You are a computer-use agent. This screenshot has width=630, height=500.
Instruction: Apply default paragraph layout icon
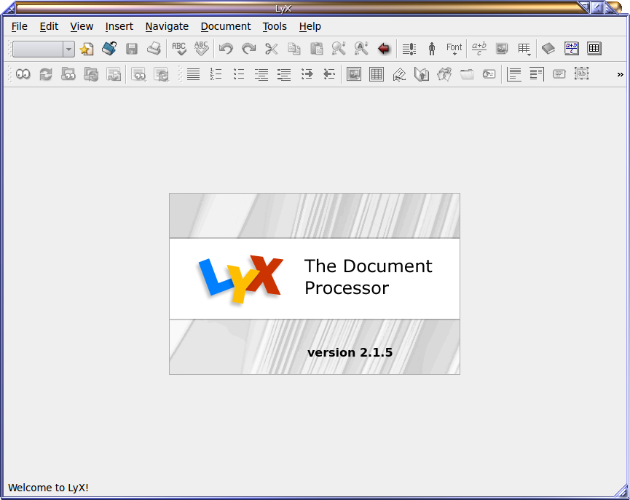(193, 74)
